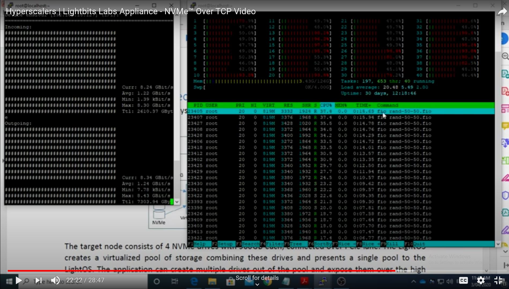This screenshot has height=289, width=509.
Task: Click Outgoing Curr: 8.34 GBit/s value
Action: [147, 178]
